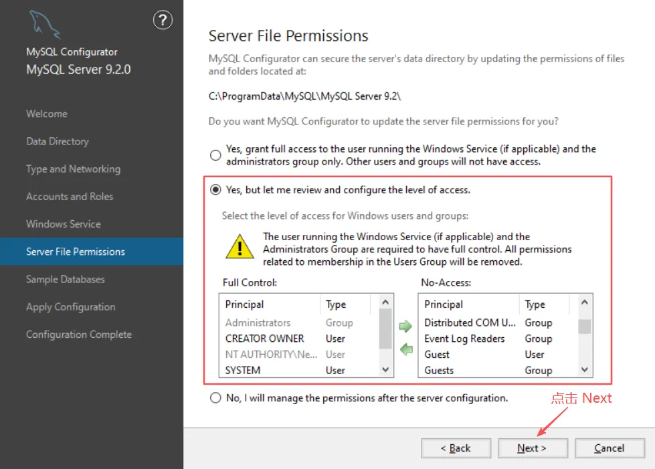Select 'No, I will manage permissions' option
The width and height of the screenshot is (655, 469).
(215, 398)
